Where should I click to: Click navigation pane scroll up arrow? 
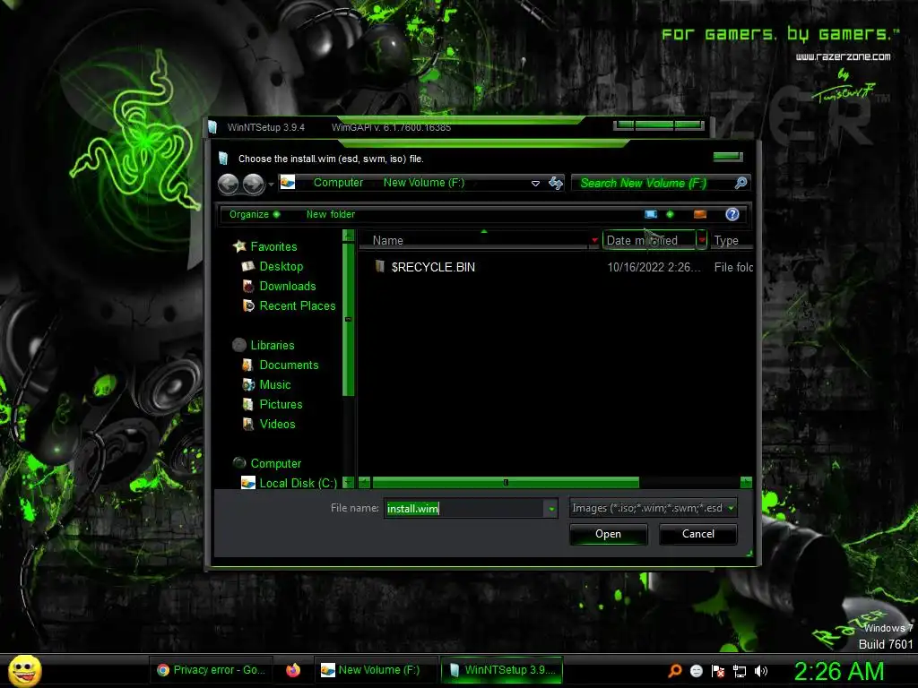[348, 236]
